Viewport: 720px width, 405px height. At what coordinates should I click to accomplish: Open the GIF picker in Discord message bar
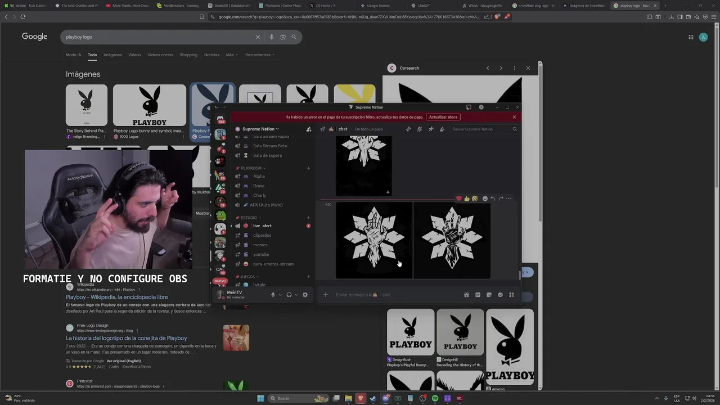(x=478, y=295)
